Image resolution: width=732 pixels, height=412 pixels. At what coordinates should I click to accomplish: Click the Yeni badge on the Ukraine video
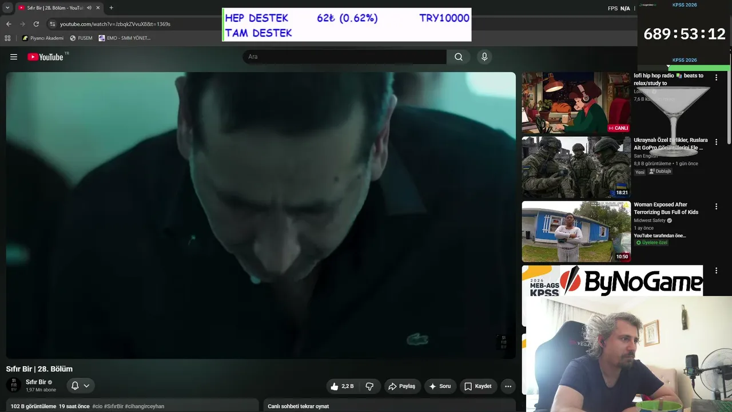(x=640, y=172)
